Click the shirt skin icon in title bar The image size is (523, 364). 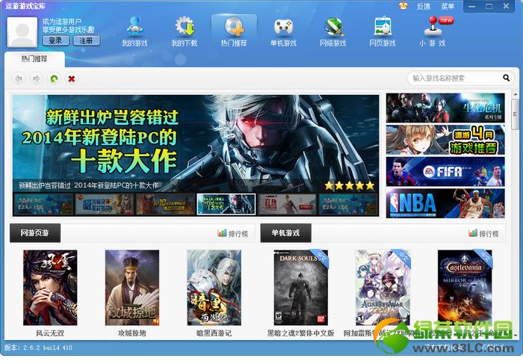tap(403, 6)
